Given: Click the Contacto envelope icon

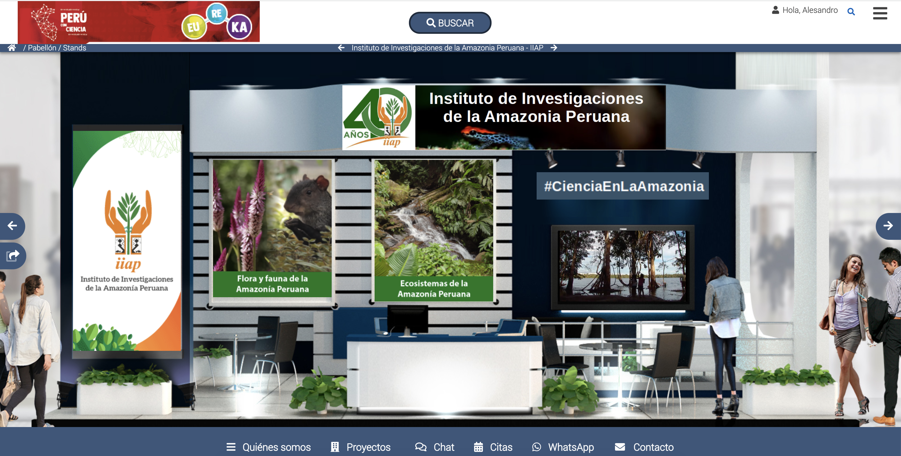Looking at the screenshot, I should pyautogui.click(x=620, y=447).
